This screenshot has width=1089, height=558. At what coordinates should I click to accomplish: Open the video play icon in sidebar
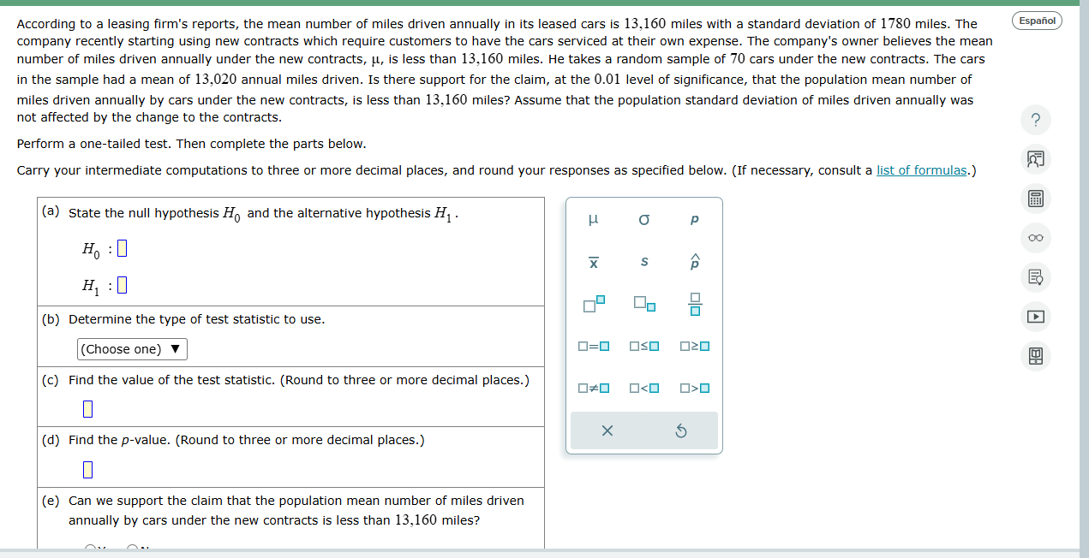1035,317
